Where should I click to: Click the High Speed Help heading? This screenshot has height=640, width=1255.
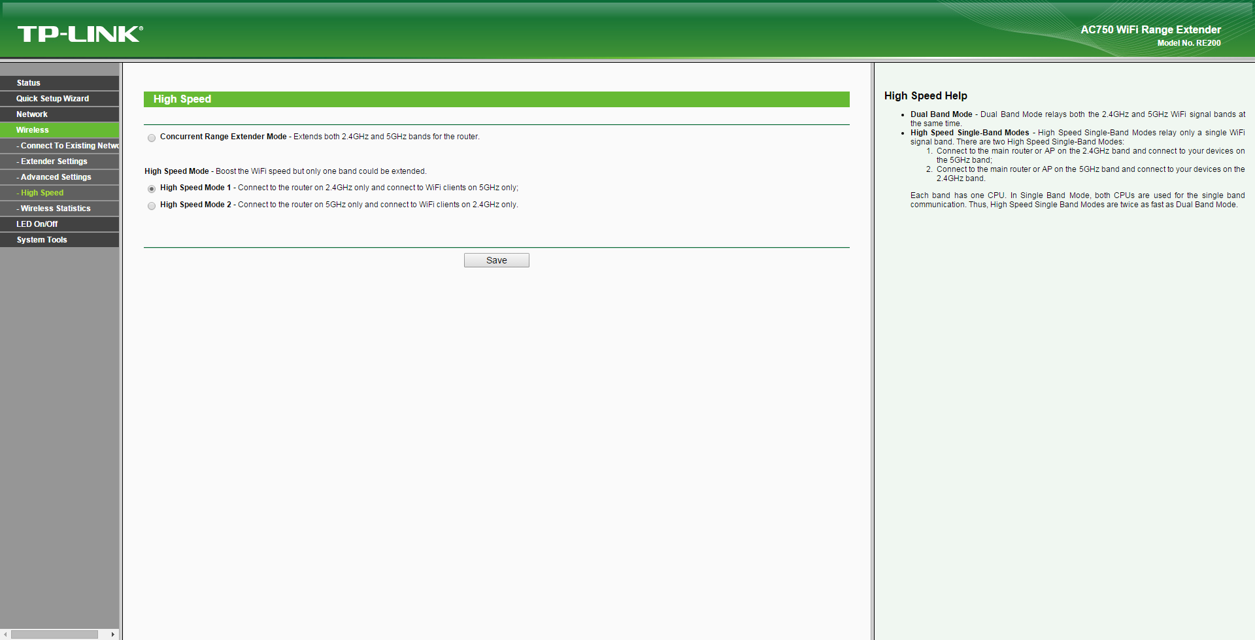coord(926,96)
